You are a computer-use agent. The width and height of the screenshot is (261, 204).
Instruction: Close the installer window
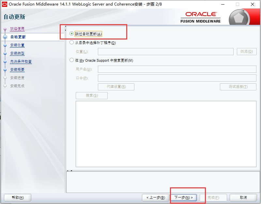[x=253, y=4]
